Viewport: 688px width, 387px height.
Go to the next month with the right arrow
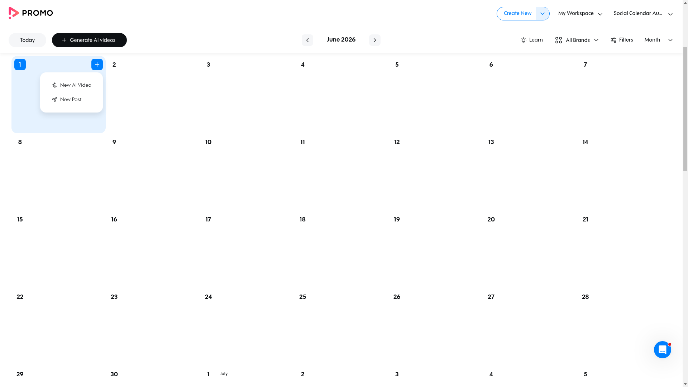(375, 40)
